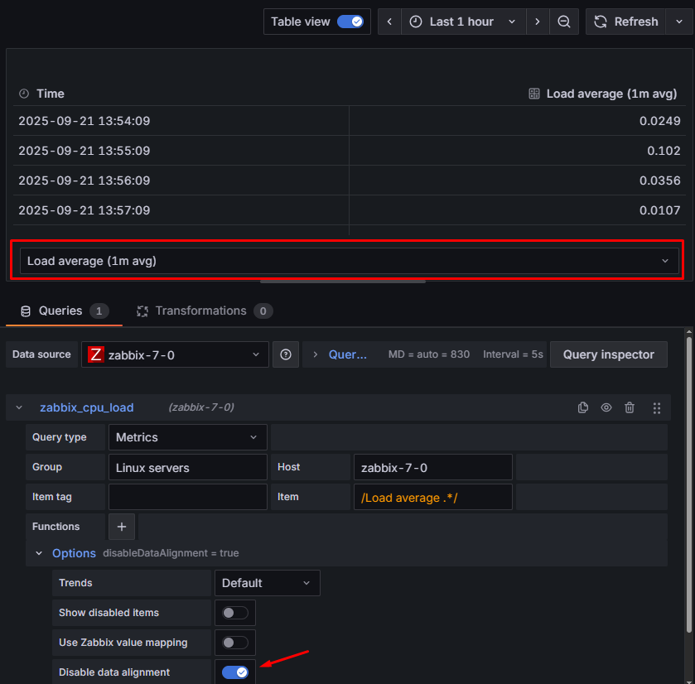Duplicate the zabbix_cpu_load query
The height and width of the screenshot is (684, 695).
(x=583, y=407)
